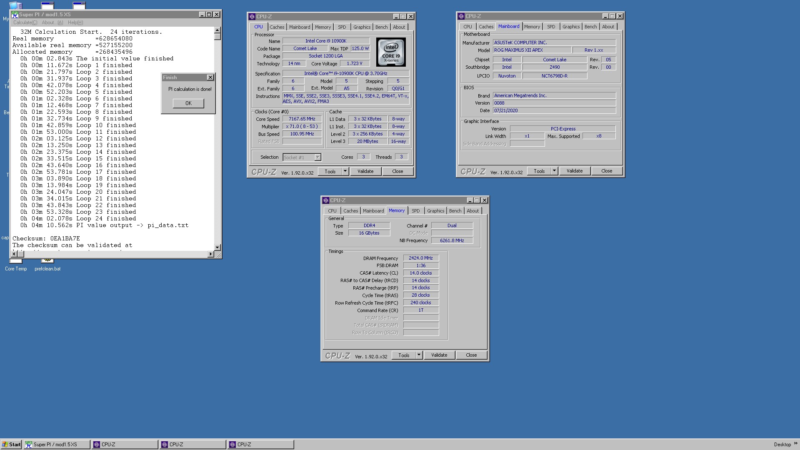Switch to SPD tab in Mainboard window
The image size is (800, 450).
551,27
